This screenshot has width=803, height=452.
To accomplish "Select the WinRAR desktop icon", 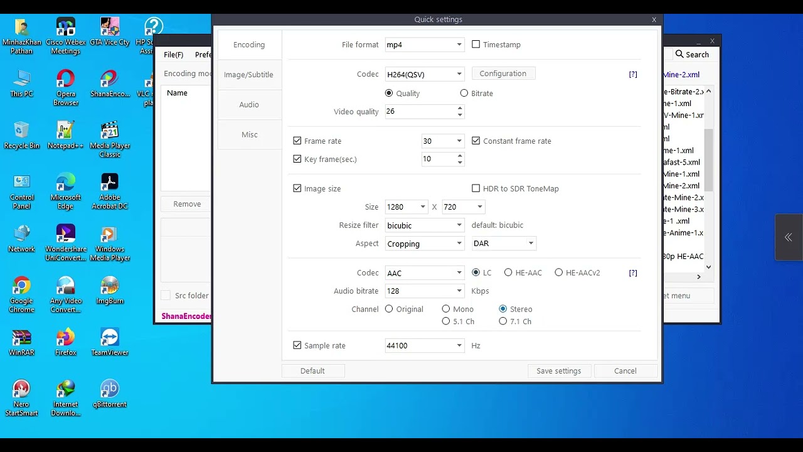I will (x=21, y=342).
